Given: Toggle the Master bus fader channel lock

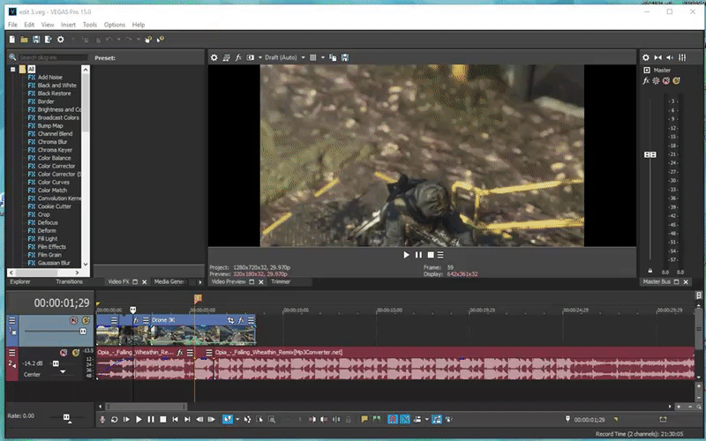Looking at the screenshot, I should [650, 271].
